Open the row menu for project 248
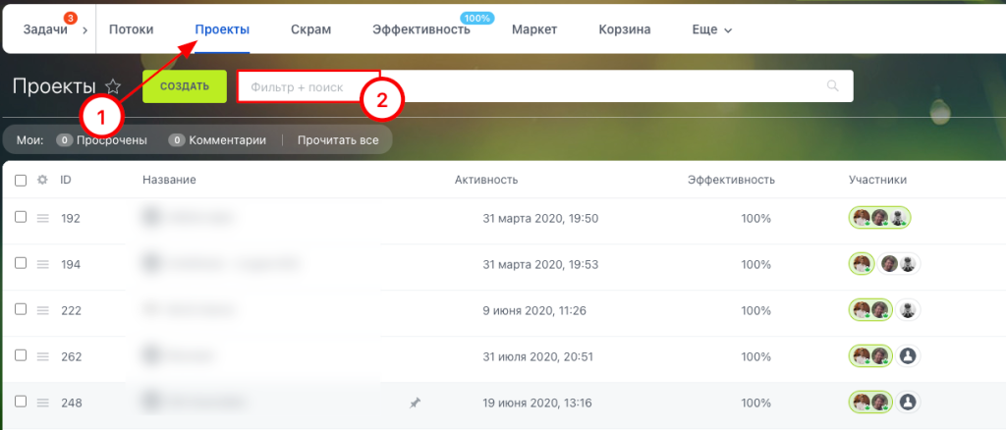The image size is (1006, 430). tap(43, 403)
